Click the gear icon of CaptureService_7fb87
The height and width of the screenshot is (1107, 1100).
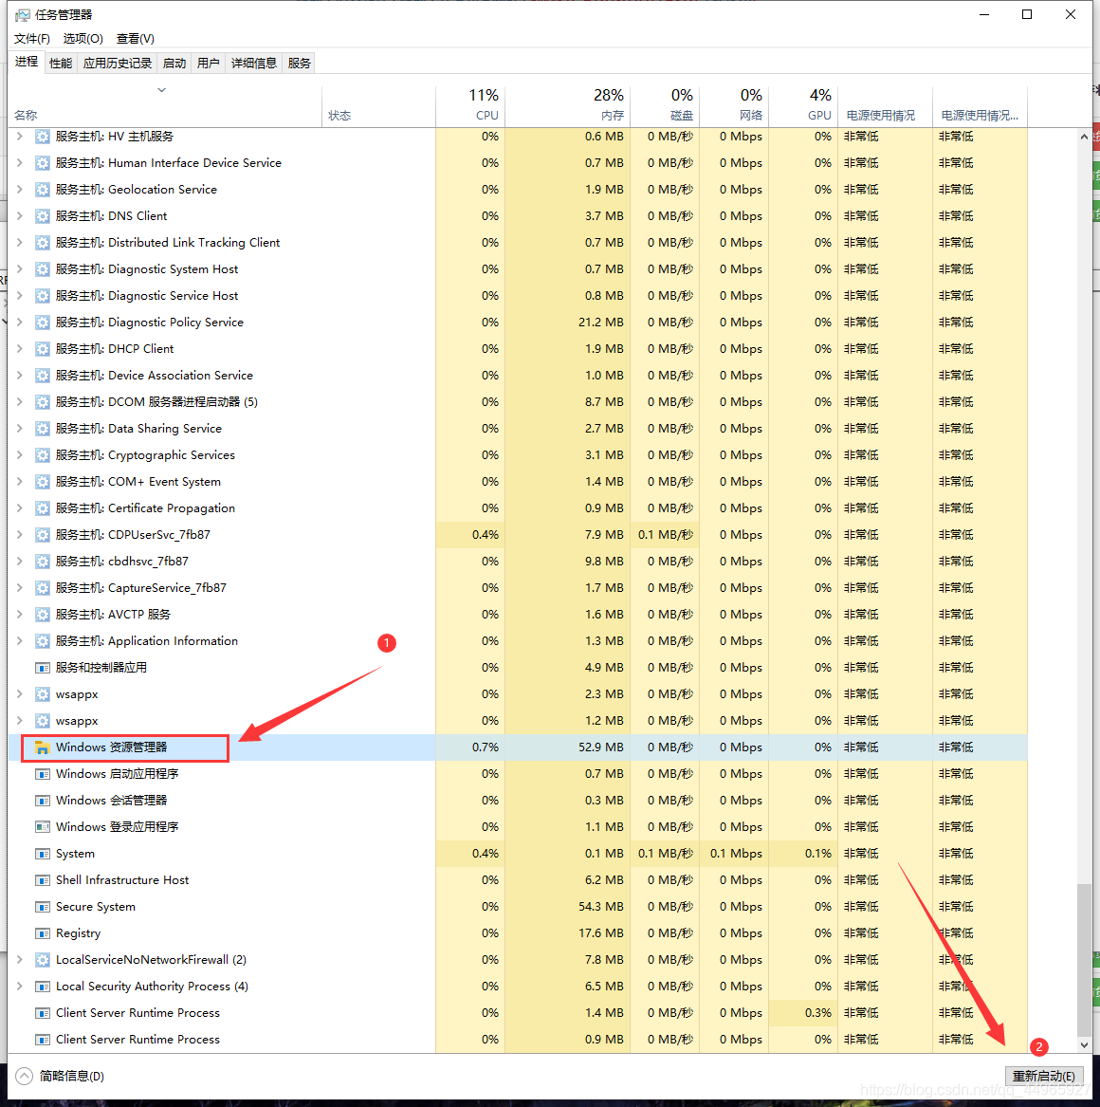(x=43, y=588)
